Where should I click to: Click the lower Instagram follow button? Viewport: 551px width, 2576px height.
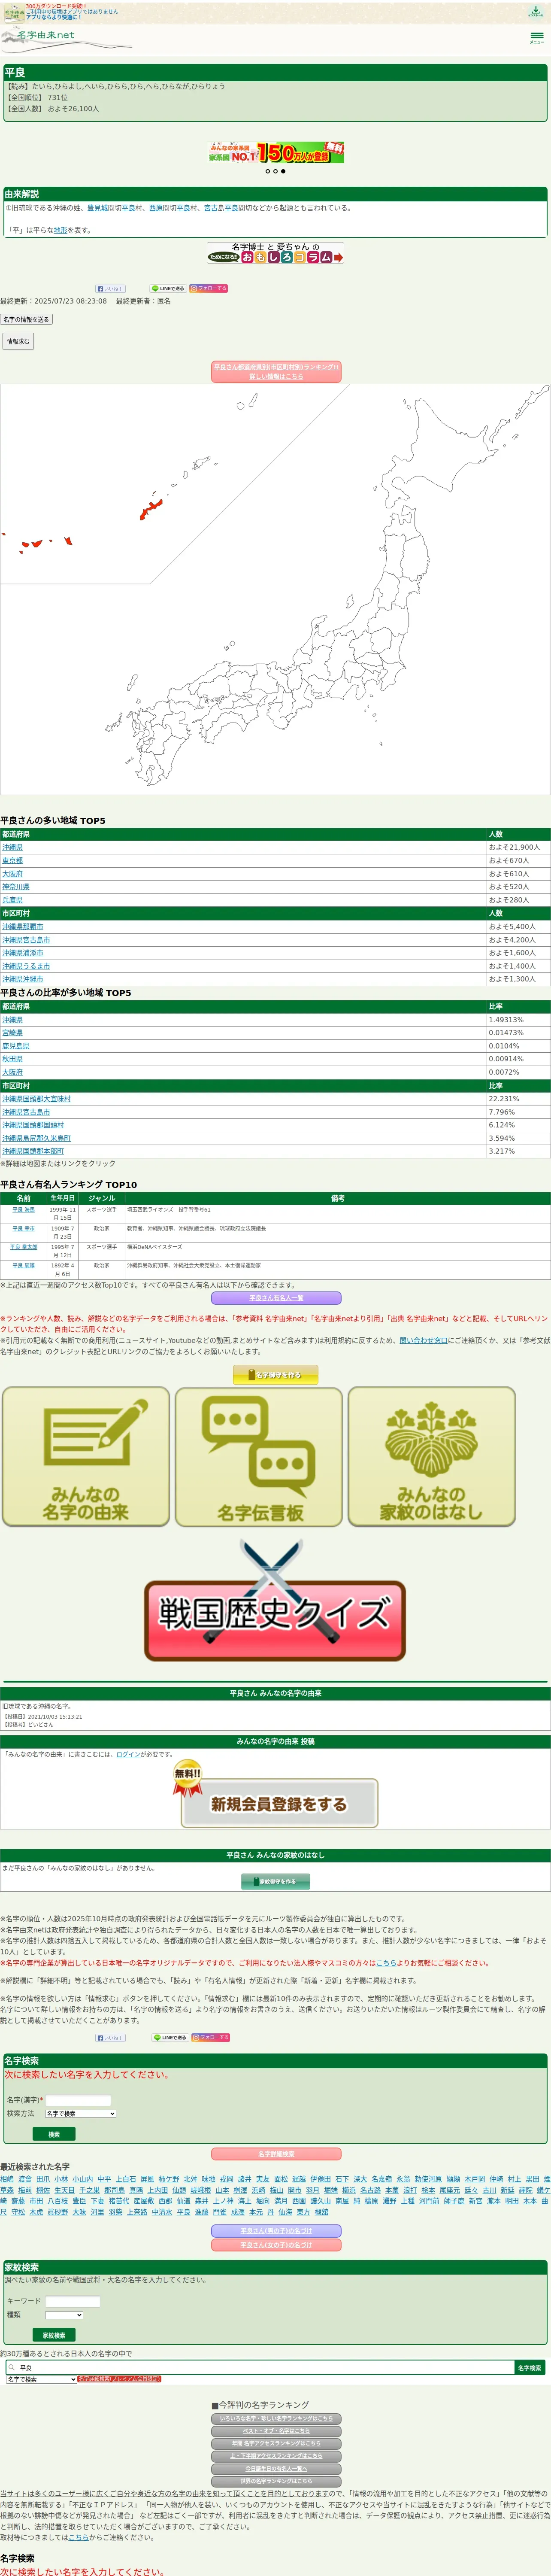(210, 2037)
